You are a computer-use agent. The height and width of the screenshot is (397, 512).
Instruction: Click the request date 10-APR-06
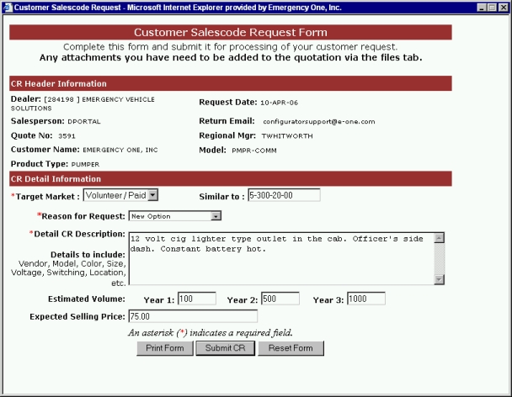(280, 103)
